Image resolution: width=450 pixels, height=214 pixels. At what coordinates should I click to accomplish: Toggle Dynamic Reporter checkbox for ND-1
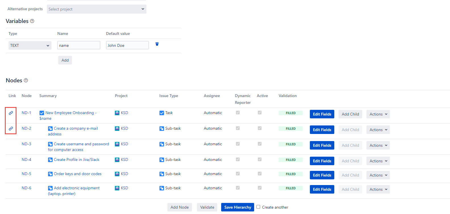tap(238, 113)
